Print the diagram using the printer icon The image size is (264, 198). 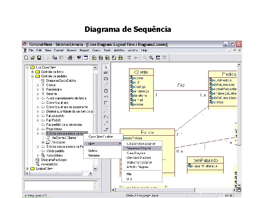(70, 58)
